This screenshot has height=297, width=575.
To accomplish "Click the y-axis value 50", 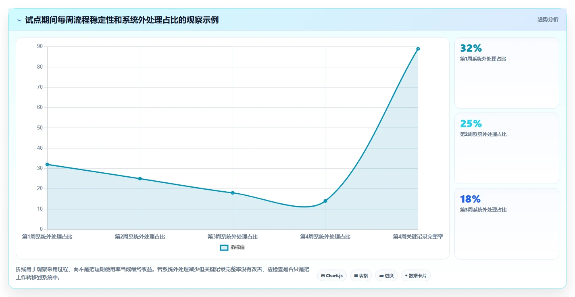I will (40, 128).
